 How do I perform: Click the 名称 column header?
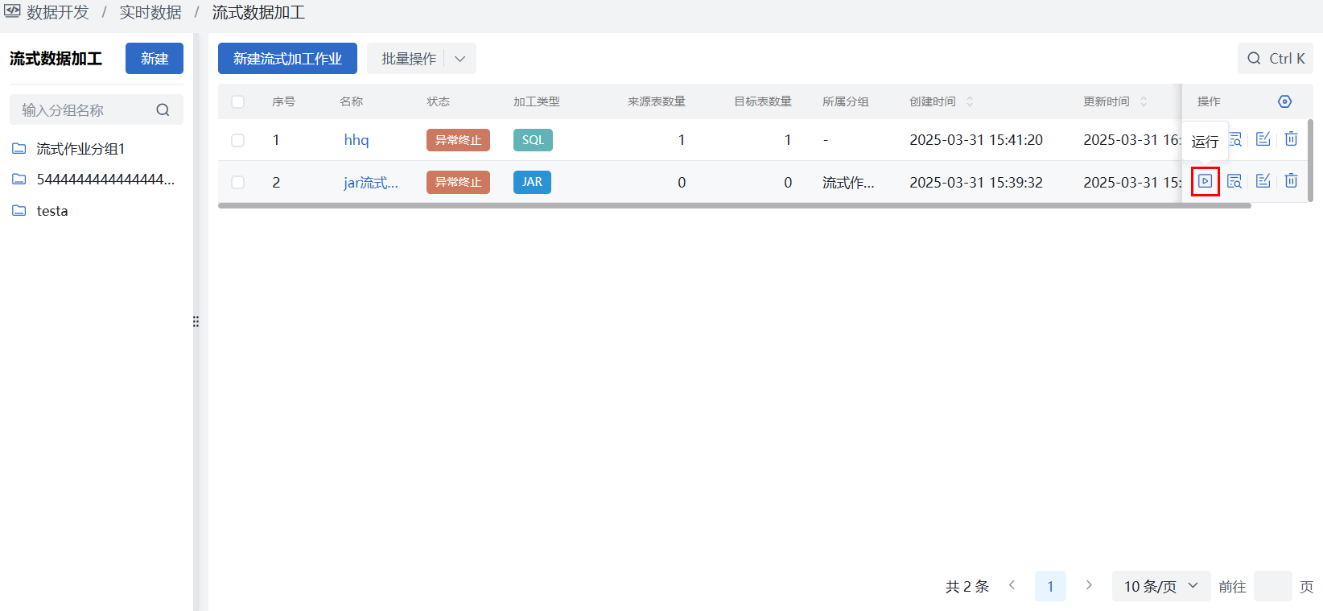coord(352,101)
